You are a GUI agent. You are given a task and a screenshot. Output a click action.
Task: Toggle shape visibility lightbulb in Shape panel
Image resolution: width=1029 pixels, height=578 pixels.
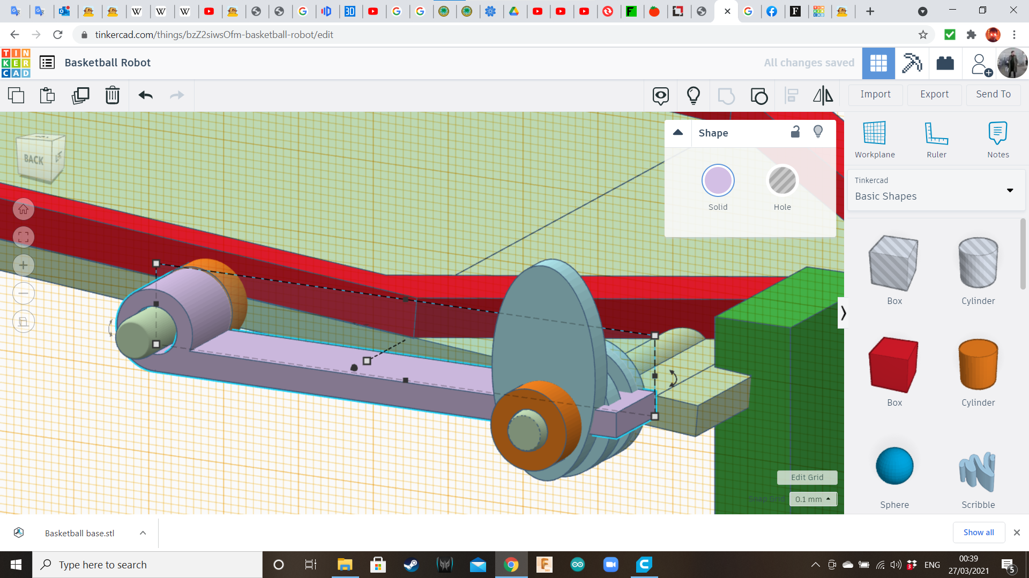click(x=818, y=132)
